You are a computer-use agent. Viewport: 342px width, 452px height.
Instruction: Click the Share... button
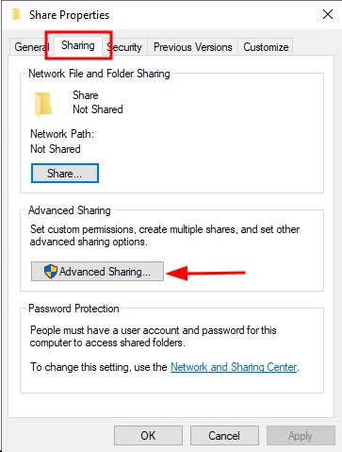click(65, 174)
